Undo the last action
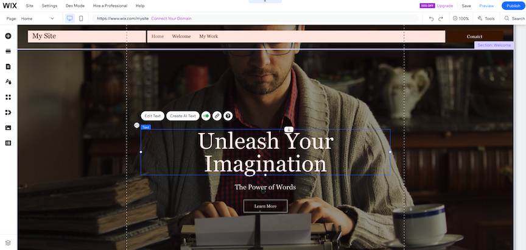 (x=432, y=18)
